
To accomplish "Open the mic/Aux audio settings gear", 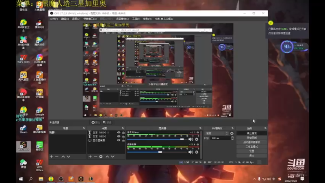I will point(197,139).
